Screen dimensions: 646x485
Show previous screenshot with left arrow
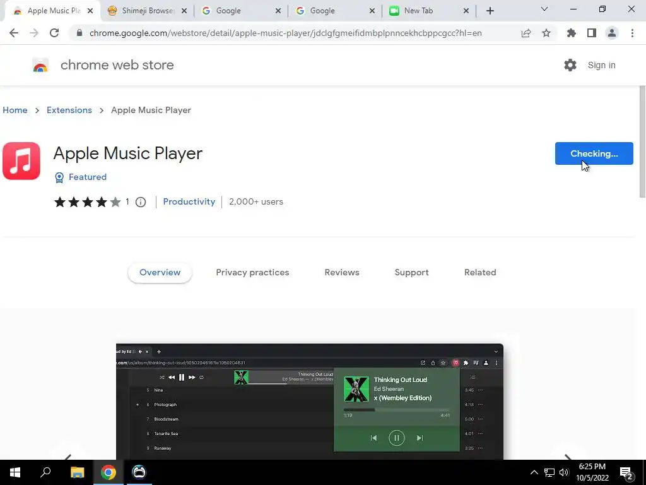point(68,457)
